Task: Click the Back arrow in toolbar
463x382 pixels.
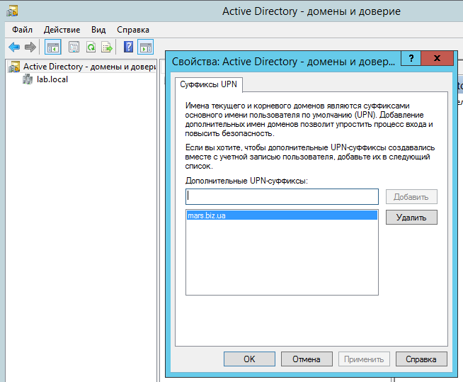Action: pyautogui.click(x=14, y=47)
